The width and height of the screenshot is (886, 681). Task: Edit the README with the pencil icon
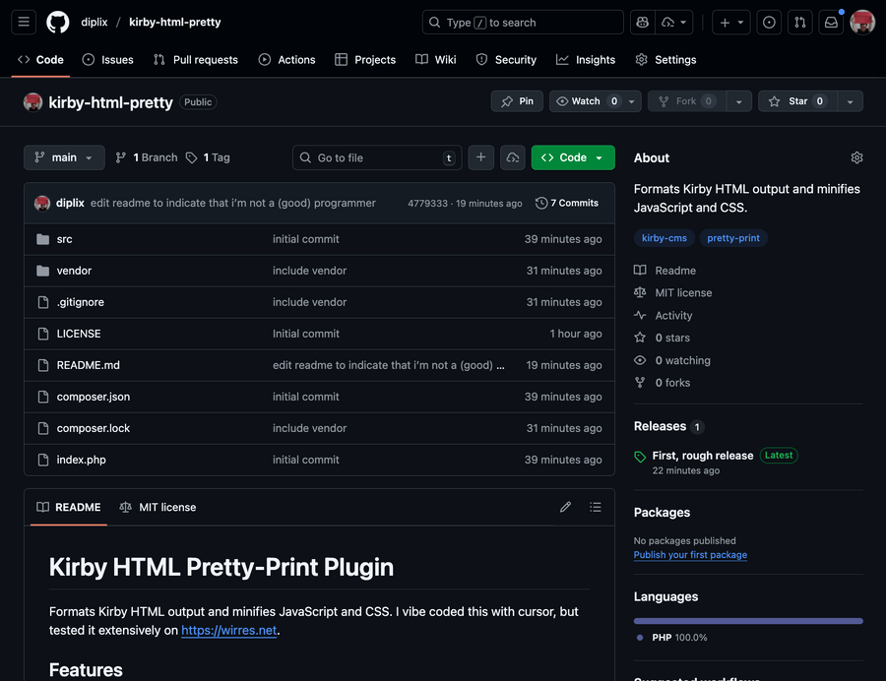point(566,507)
